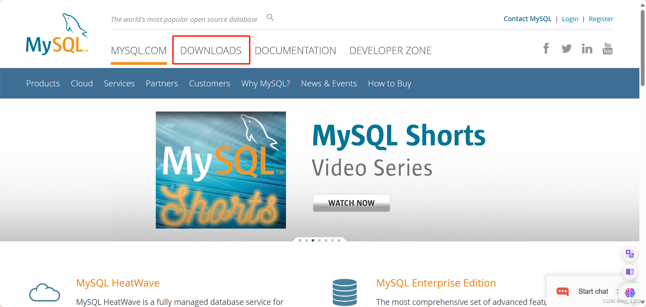The width and height of the screenshot is (646, 307).
Task: Click the Login link
Action: (570, 19)
